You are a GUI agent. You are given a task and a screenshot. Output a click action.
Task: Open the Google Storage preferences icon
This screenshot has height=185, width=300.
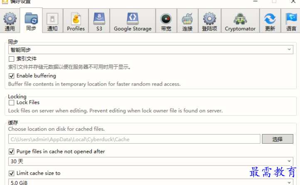click(x=133, y=19)
